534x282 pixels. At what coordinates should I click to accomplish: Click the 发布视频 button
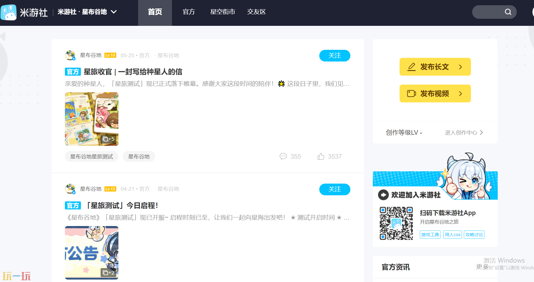(435, 93)
